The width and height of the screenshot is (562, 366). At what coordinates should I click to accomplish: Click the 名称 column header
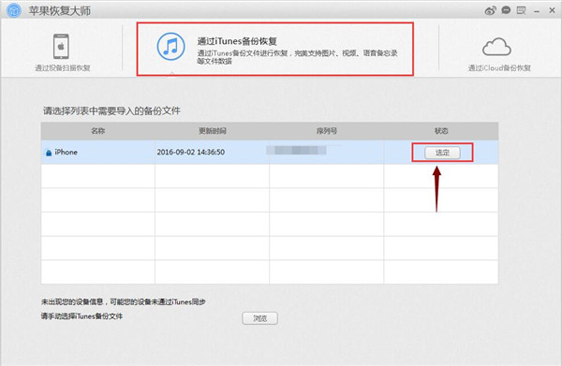click(97, 131)
